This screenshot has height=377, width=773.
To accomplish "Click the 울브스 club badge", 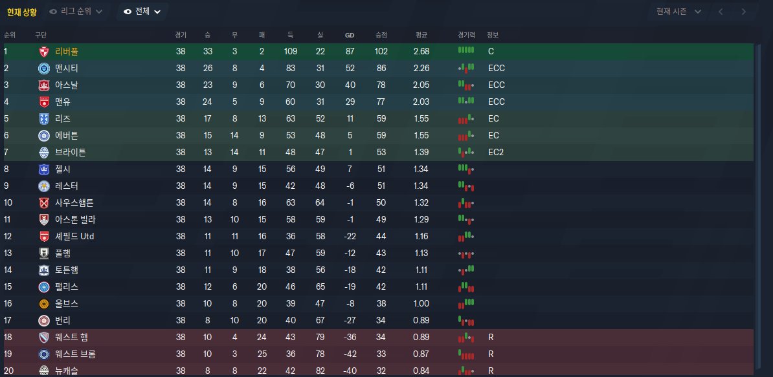I will point(44,303).
